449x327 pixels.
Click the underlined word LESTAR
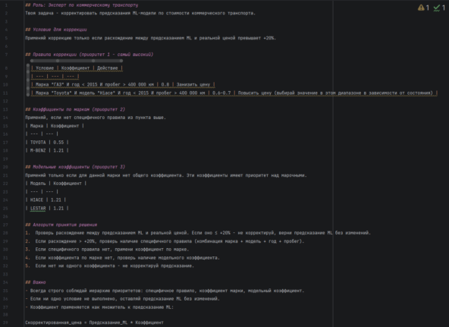click(38, 208)
